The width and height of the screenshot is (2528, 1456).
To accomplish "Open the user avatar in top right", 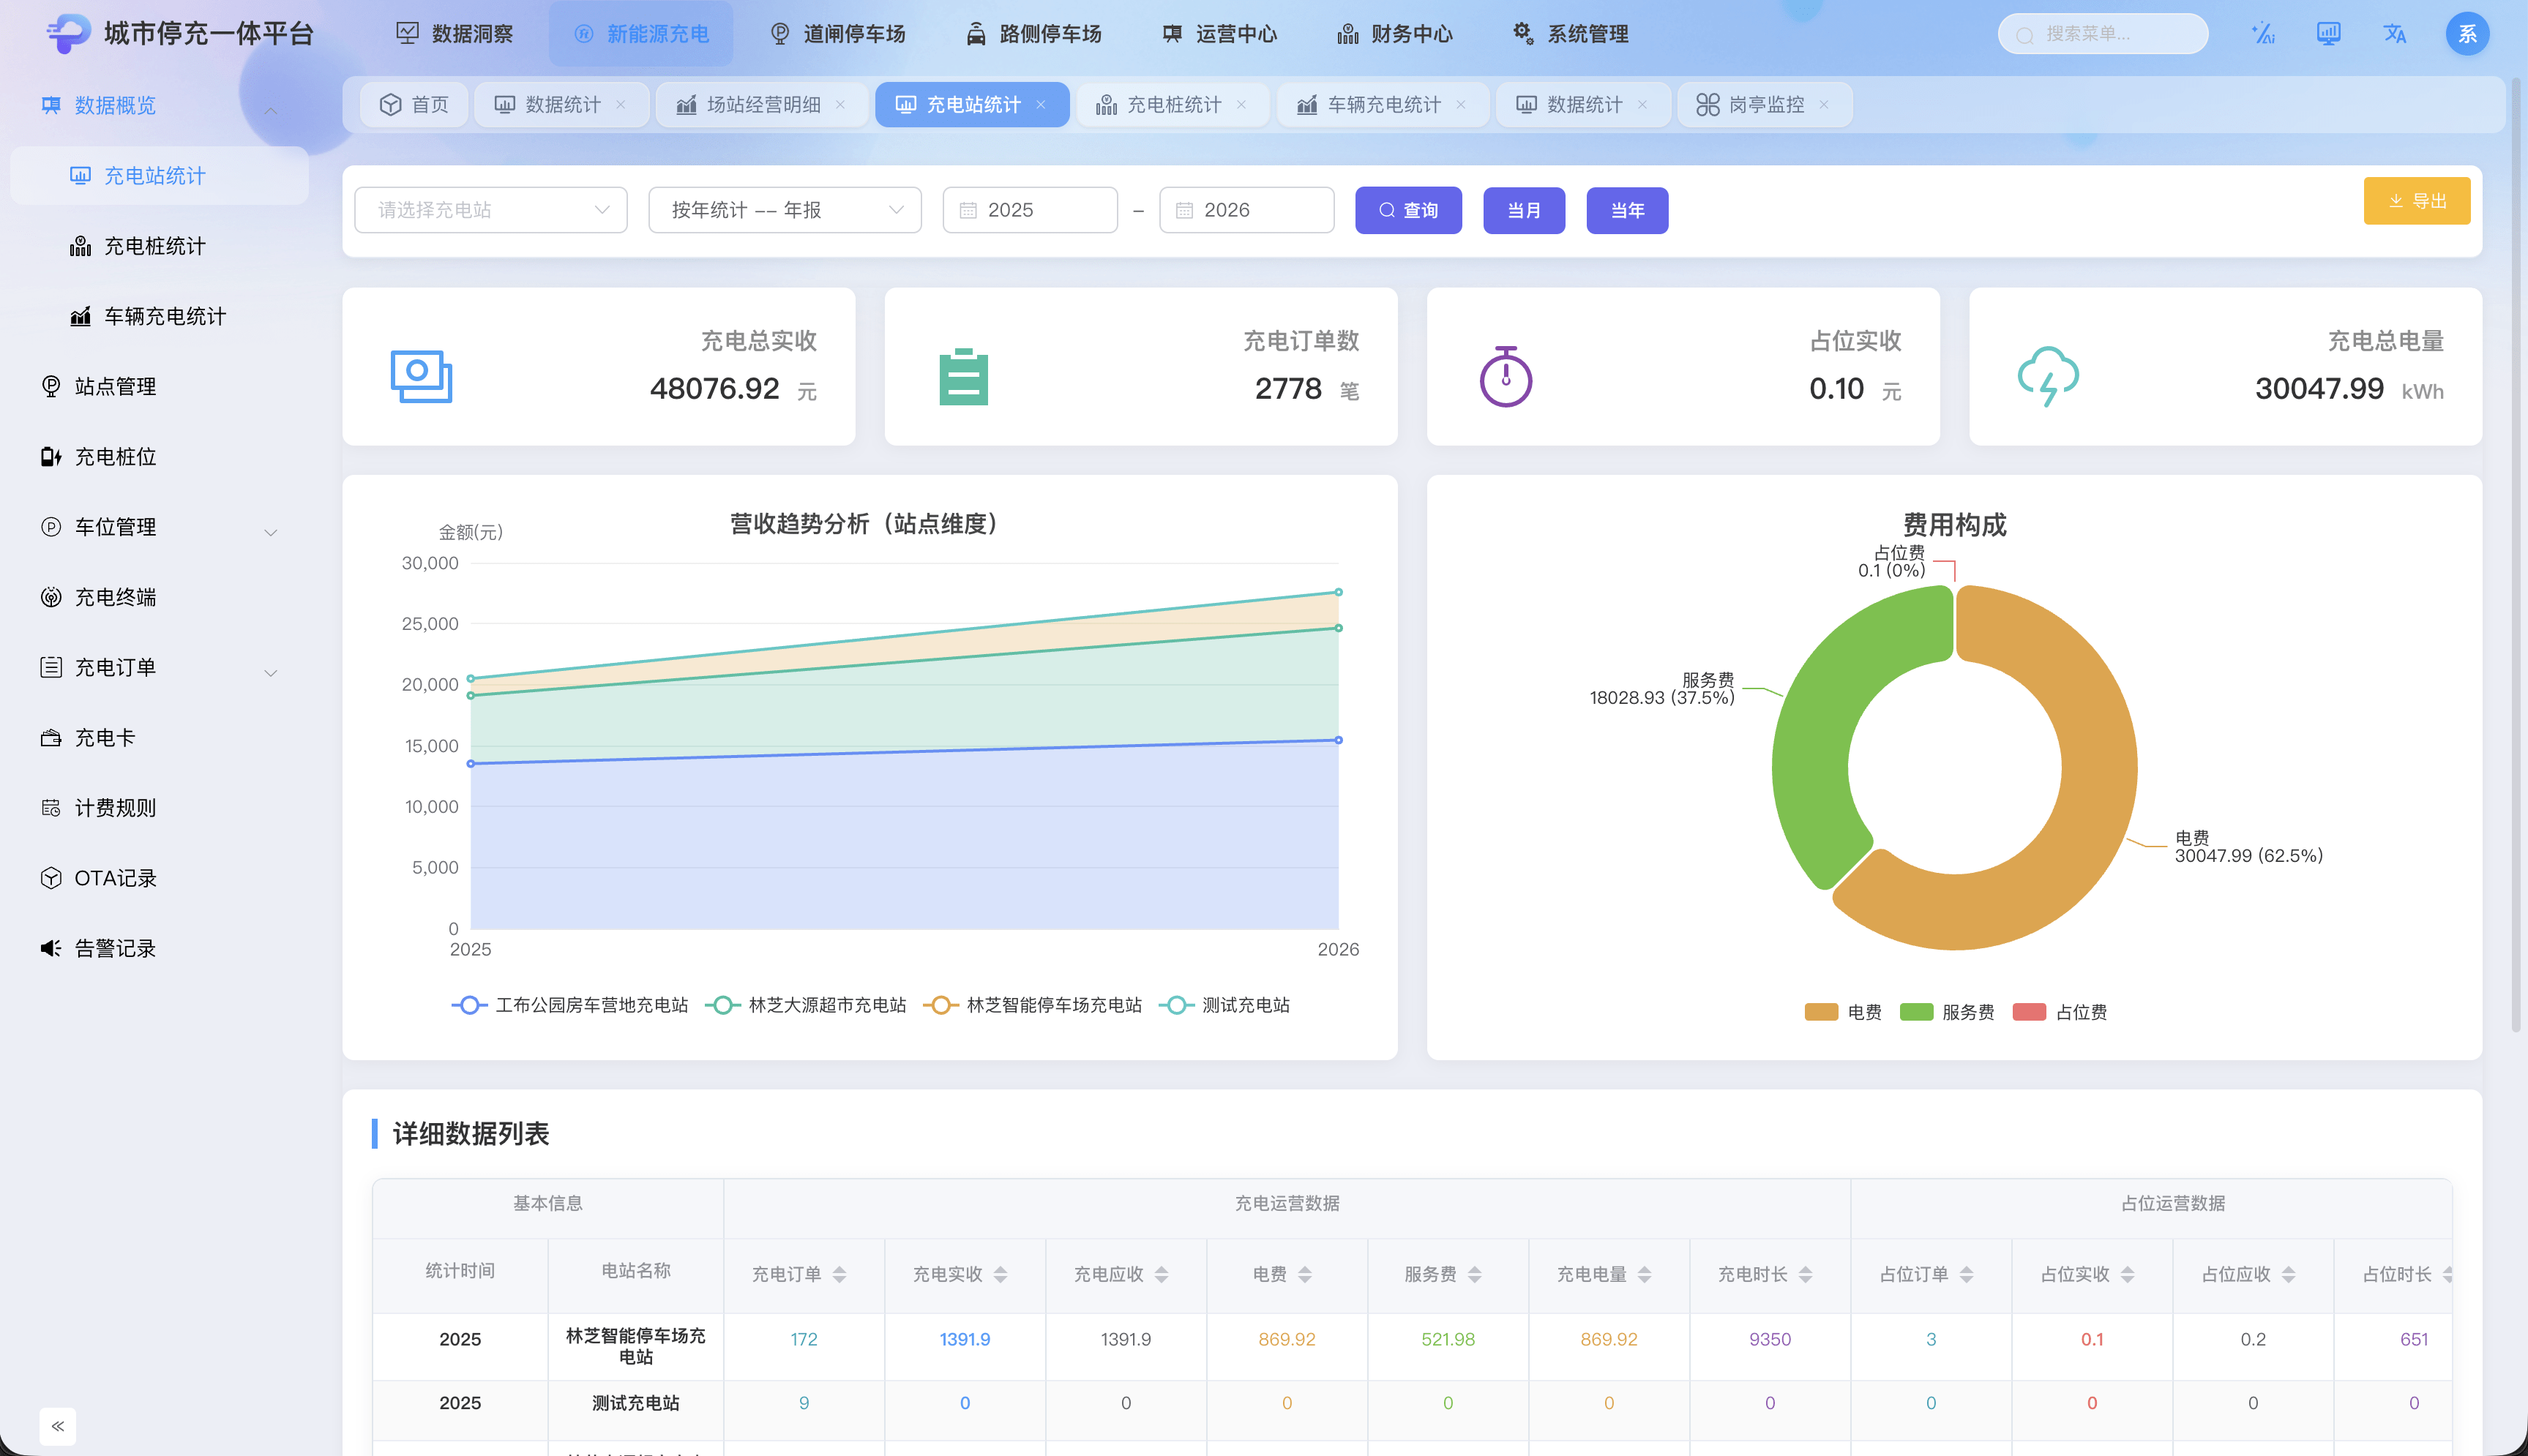I will tap(2467, 34).
